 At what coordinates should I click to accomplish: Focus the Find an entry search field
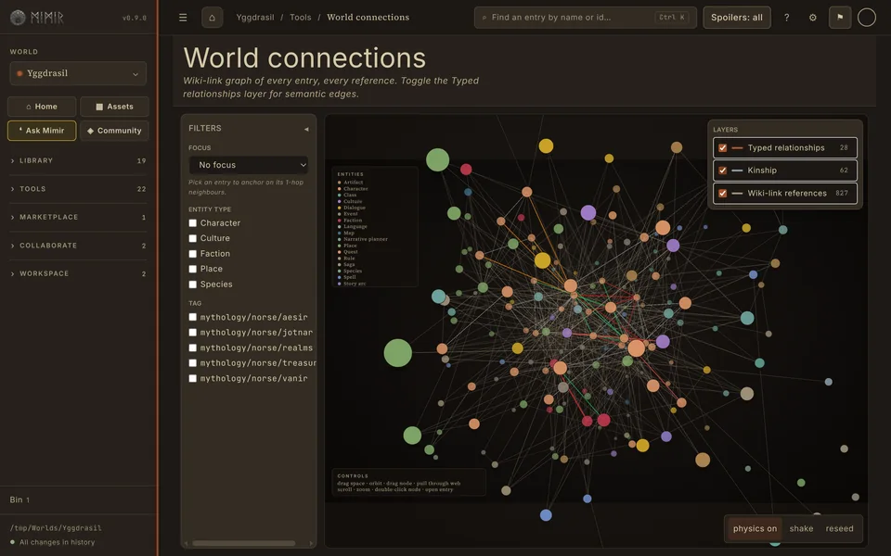click(586, 18)
